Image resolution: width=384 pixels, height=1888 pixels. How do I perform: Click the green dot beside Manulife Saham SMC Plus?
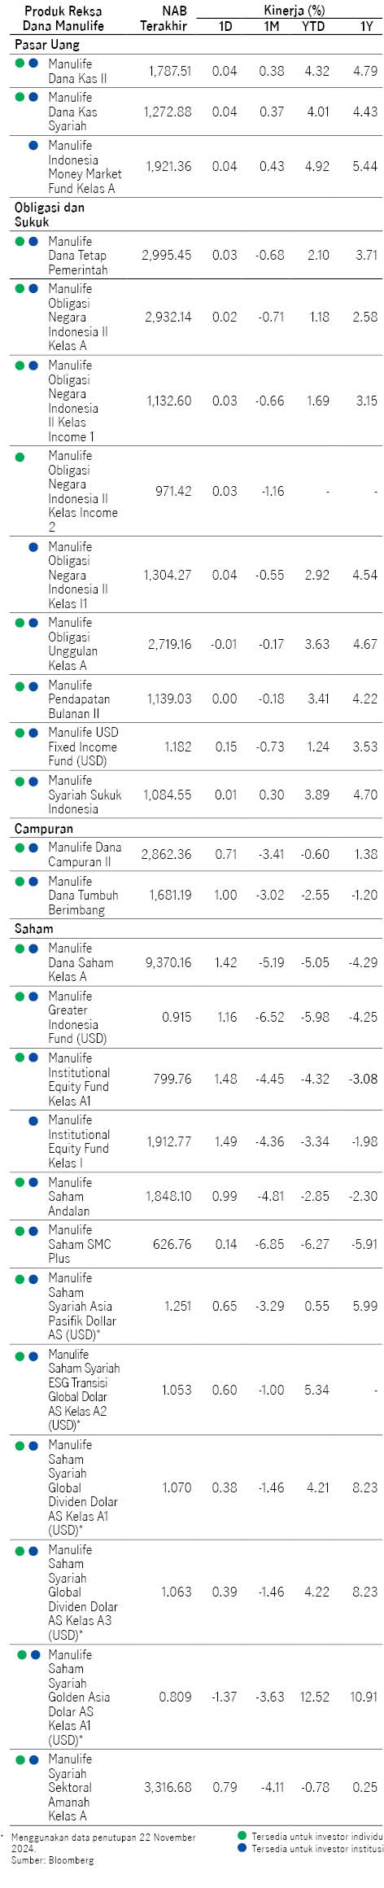tap(20, 1230)
